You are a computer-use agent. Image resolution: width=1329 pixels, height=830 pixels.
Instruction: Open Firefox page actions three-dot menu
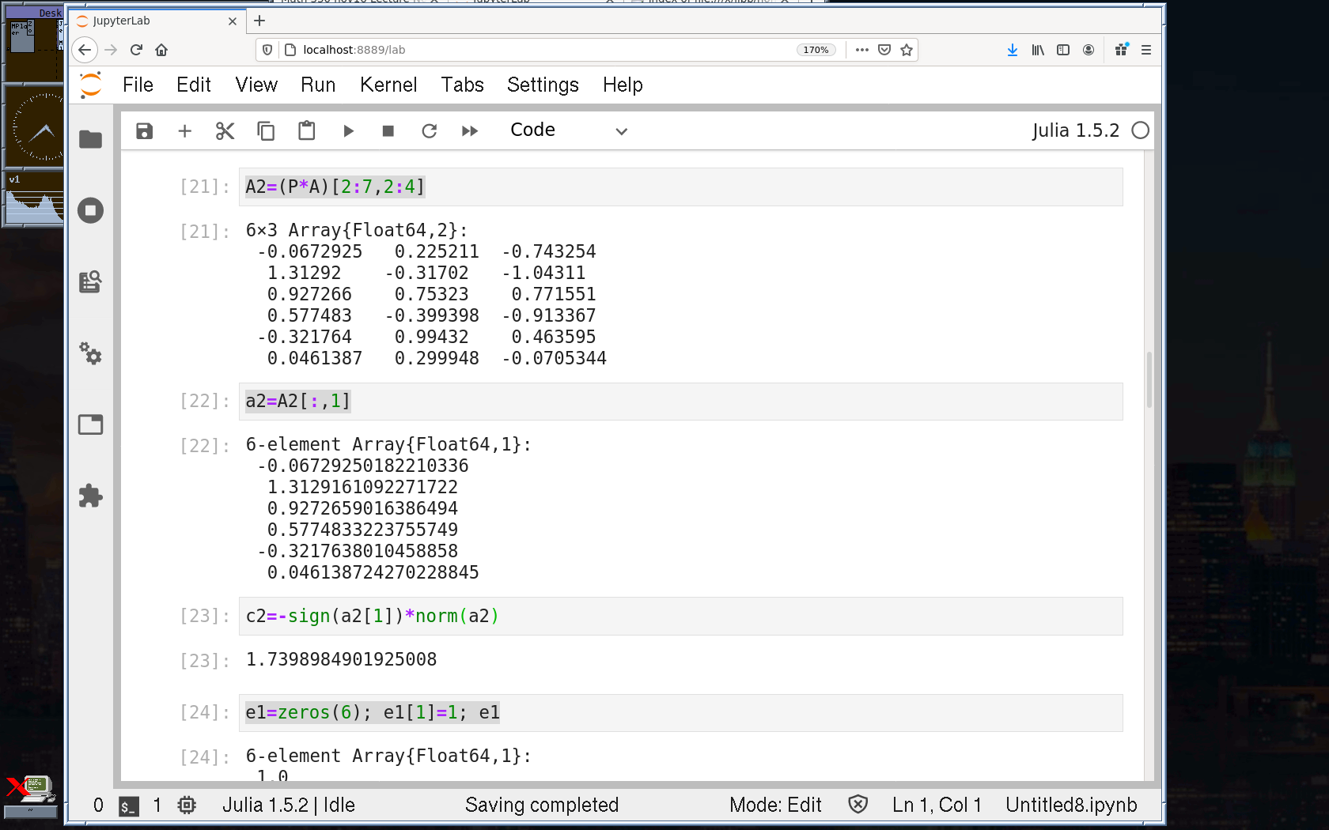click(x=862, y=50)
